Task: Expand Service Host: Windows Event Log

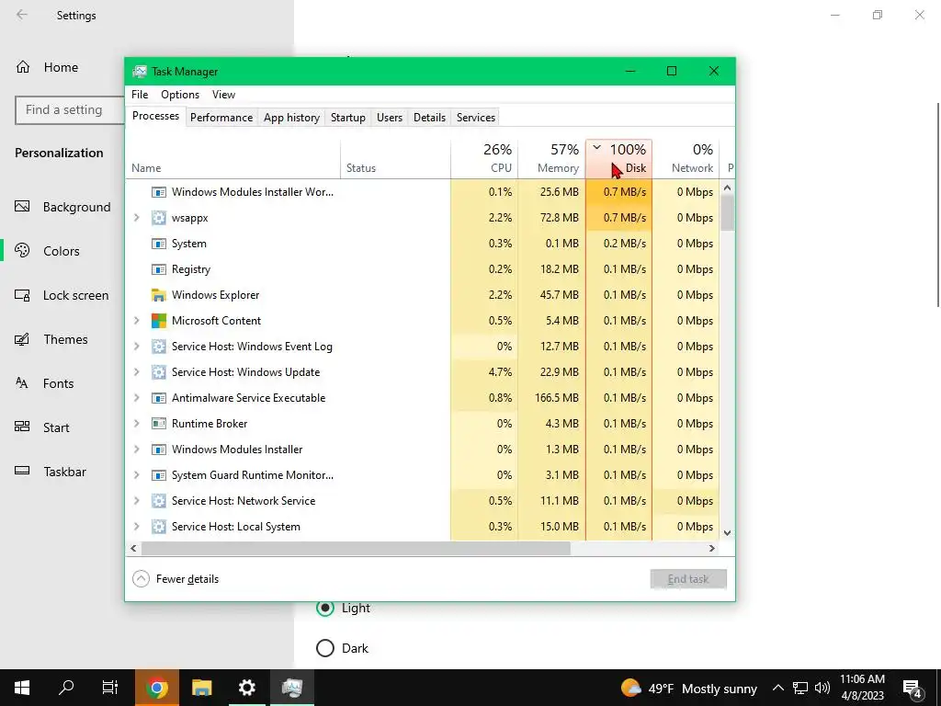Action: [x=137, y=347]
